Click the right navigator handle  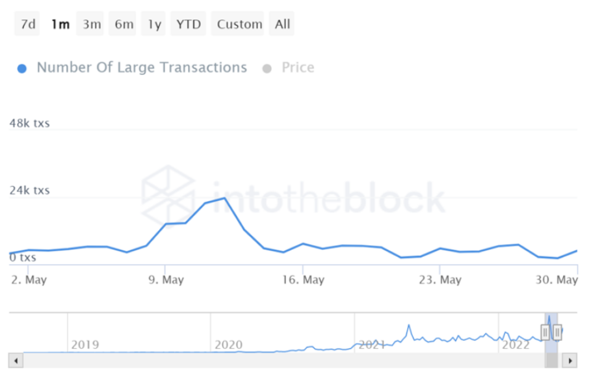557,332
